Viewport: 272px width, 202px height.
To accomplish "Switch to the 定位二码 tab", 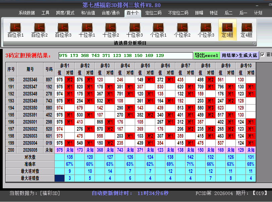I will 153,13.
